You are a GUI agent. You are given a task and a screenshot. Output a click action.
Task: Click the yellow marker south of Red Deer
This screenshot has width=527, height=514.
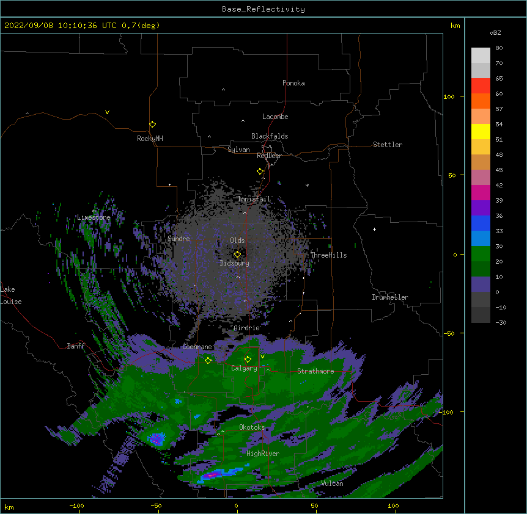[260, 172]
